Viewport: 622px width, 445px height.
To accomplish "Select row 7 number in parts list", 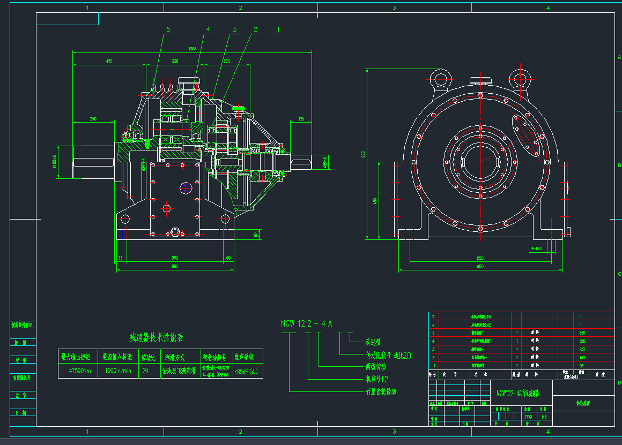I will pyautogui.click(x=433, y=316).
